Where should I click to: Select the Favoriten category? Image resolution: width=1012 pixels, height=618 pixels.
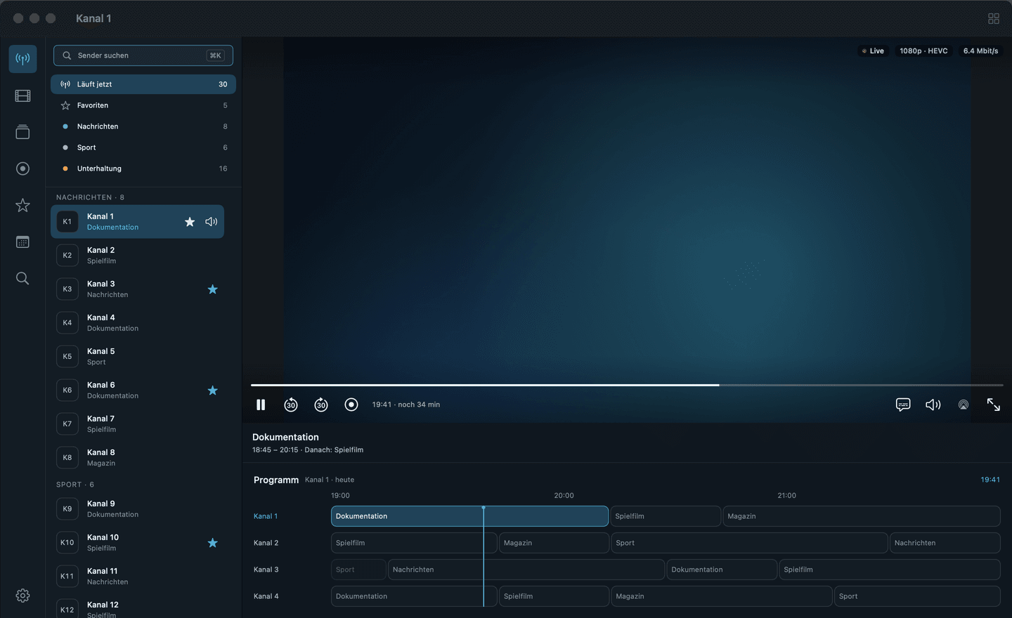tap(143, 105)
